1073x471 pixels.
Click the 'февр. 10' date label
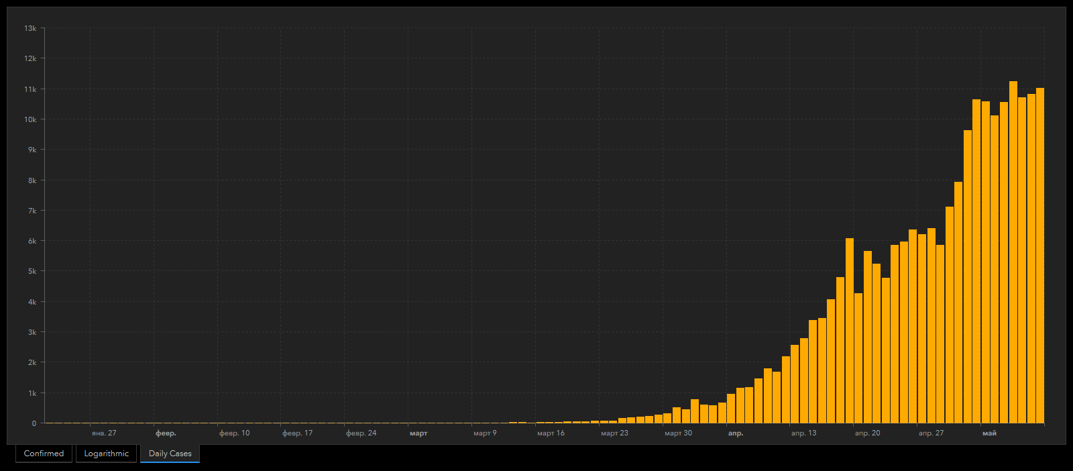pyautogui.click(x=234, y=433)
